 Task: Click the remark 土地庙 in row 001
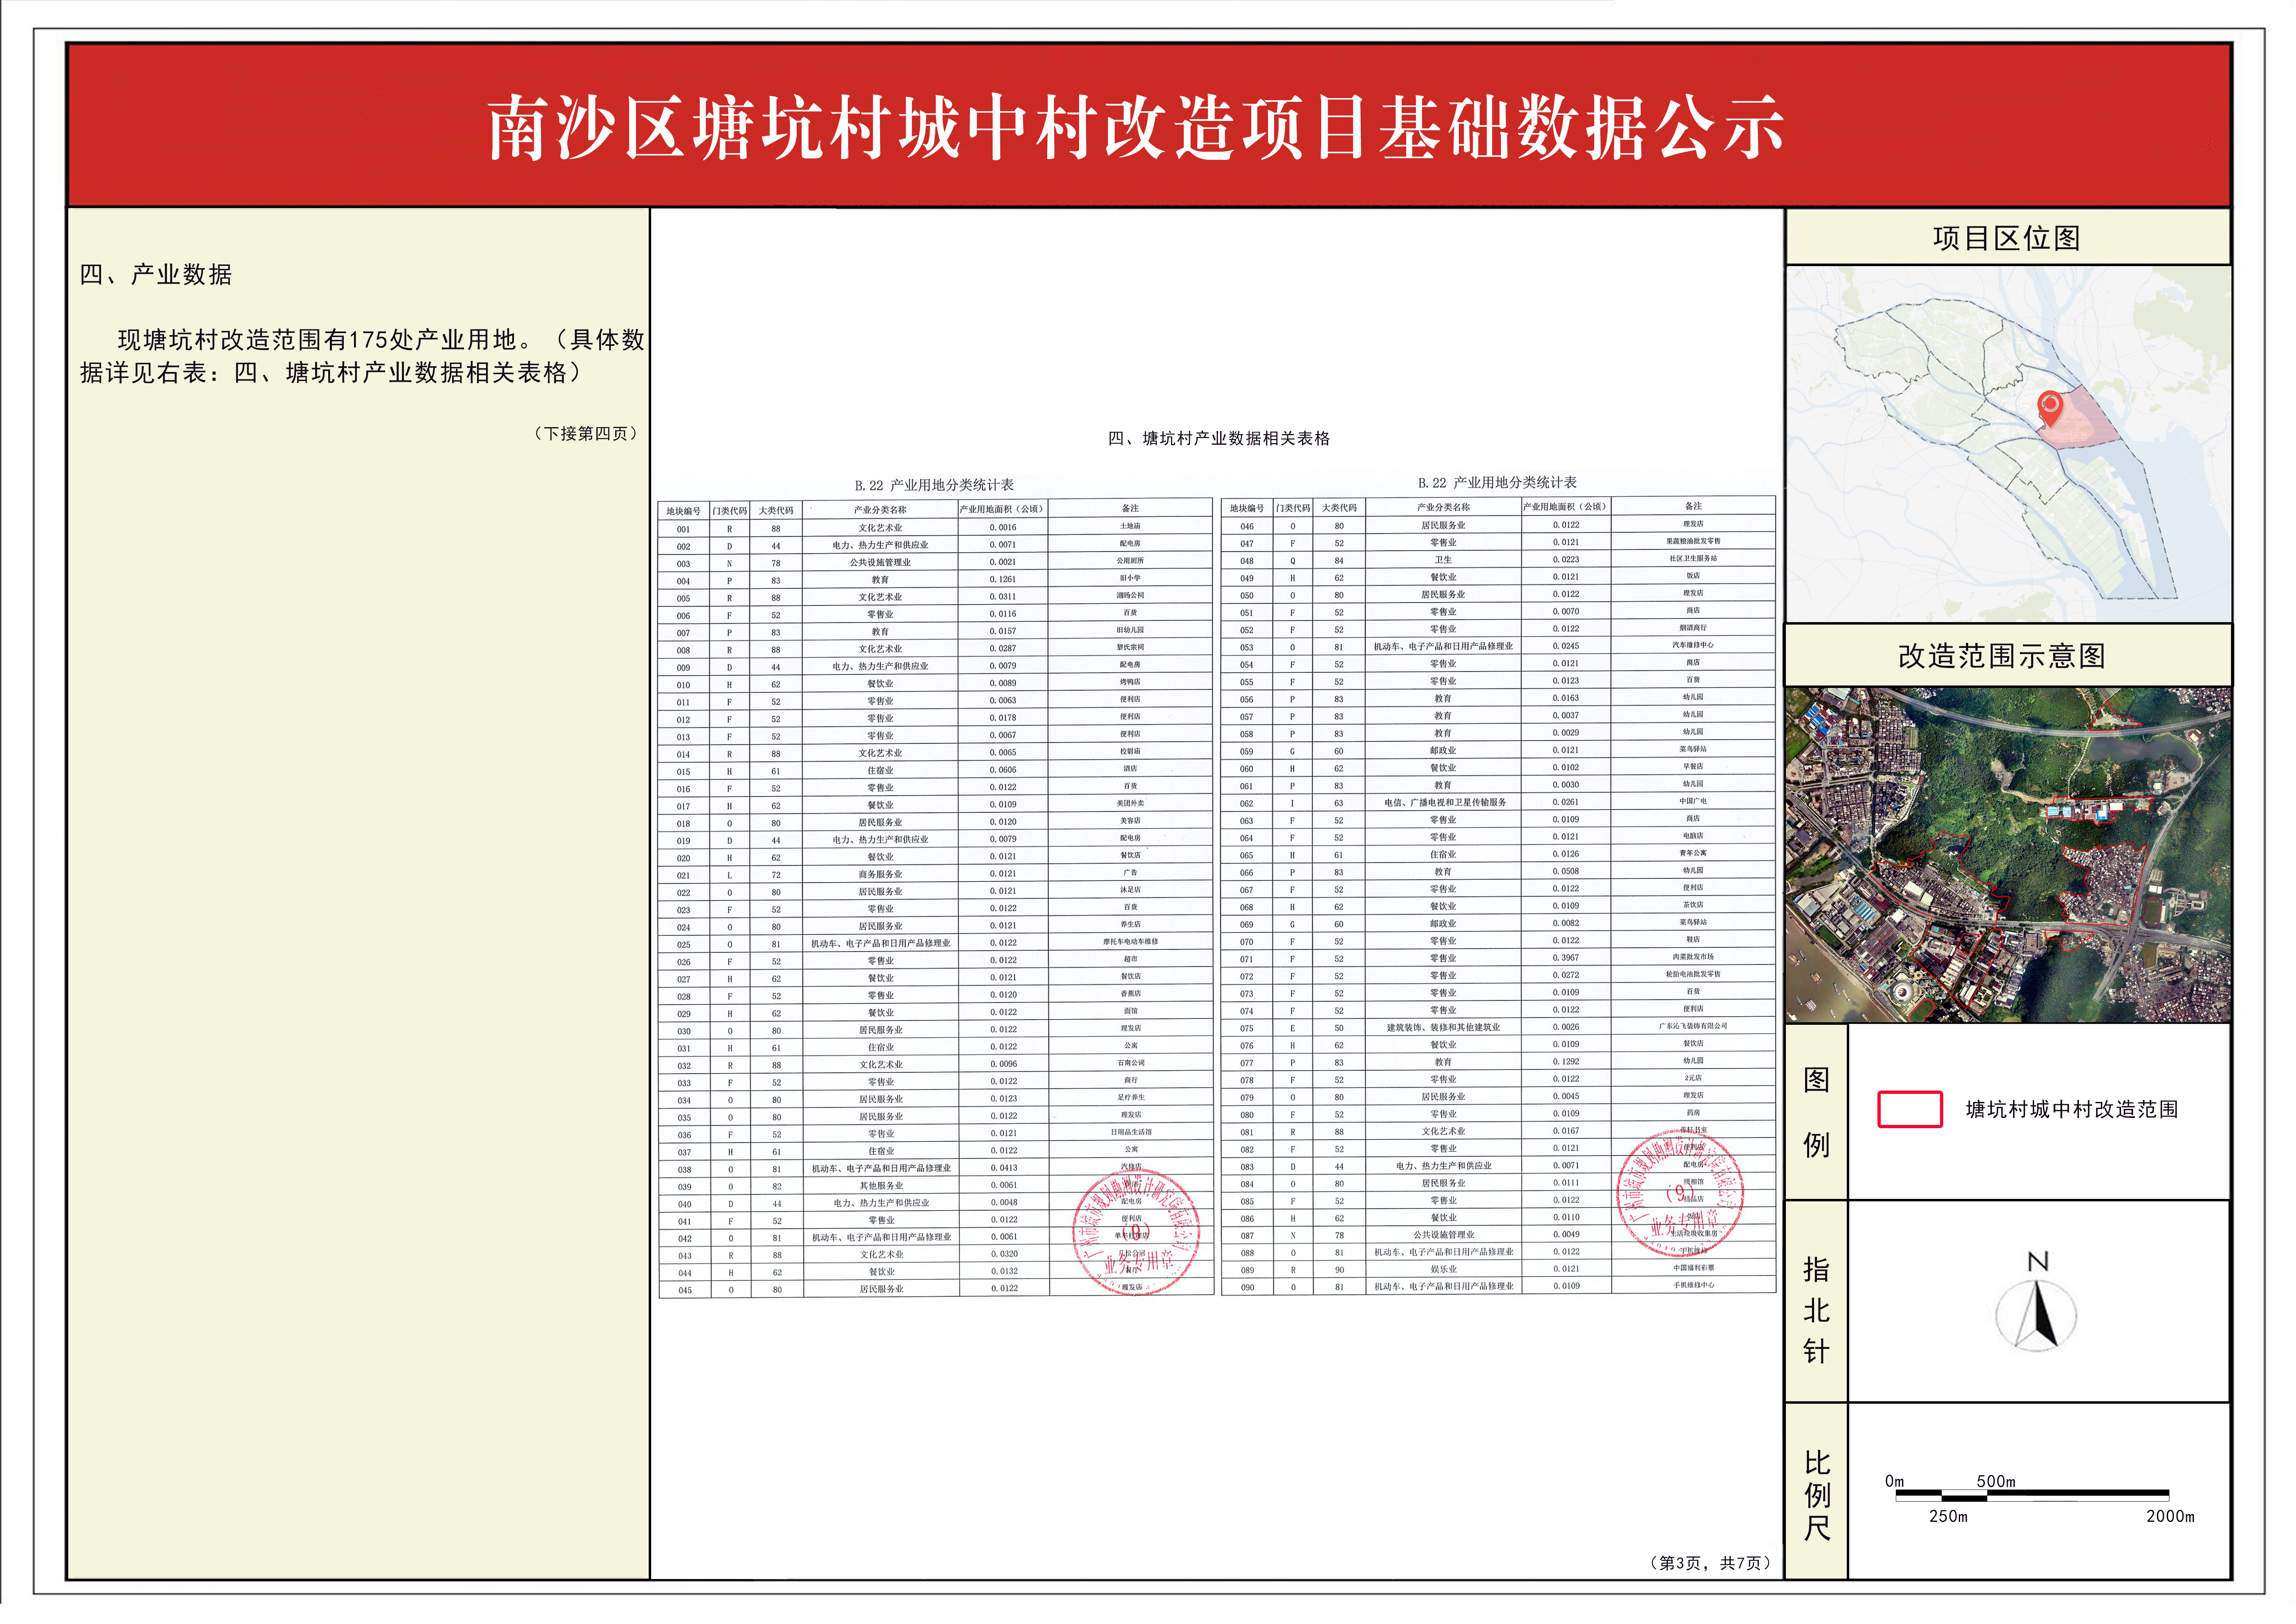point(1130,526)
